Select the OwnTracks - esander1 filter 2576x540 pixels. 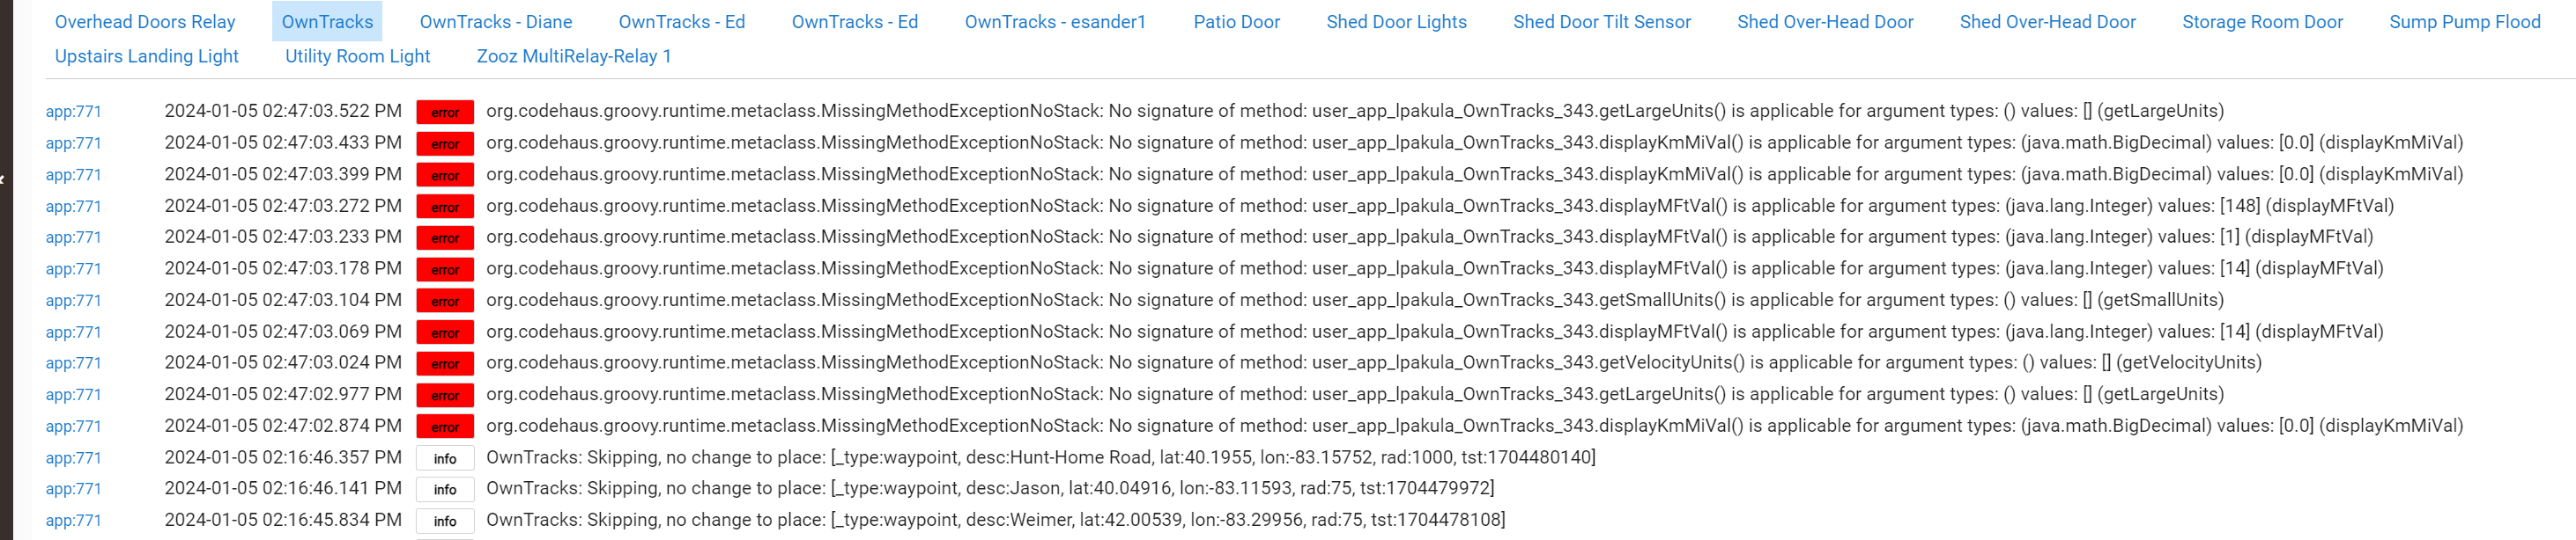(x=1055, y=22)
